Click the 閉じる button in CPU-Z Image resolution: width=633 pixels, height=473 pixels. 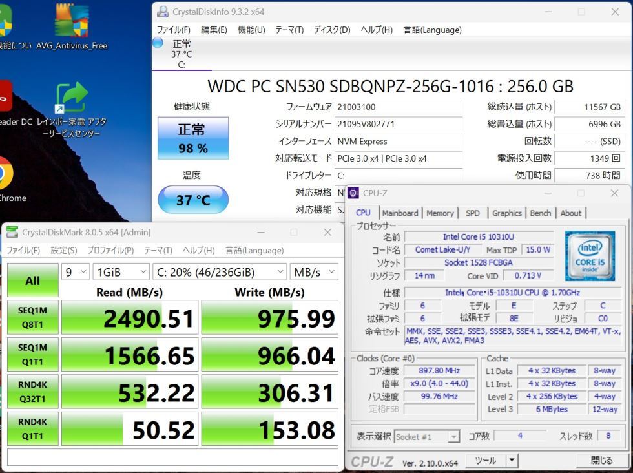[601, 460]
